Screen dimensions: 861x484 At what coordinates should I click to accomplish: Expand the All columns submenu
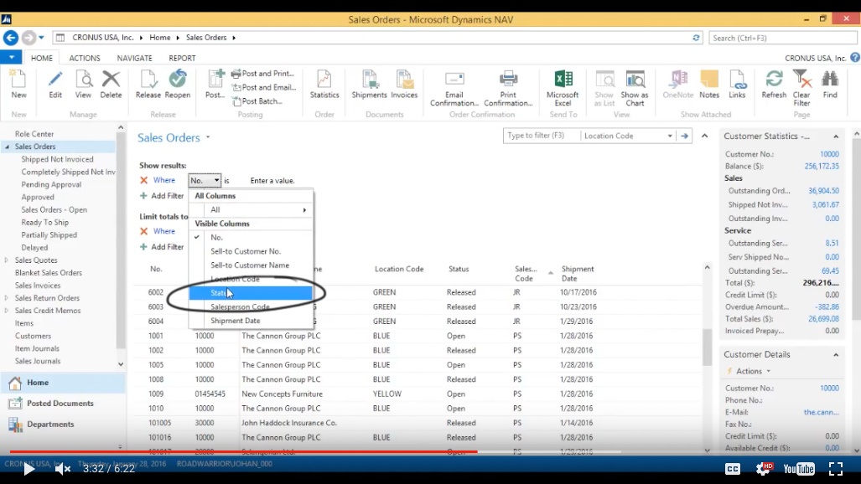pos(251,209)
